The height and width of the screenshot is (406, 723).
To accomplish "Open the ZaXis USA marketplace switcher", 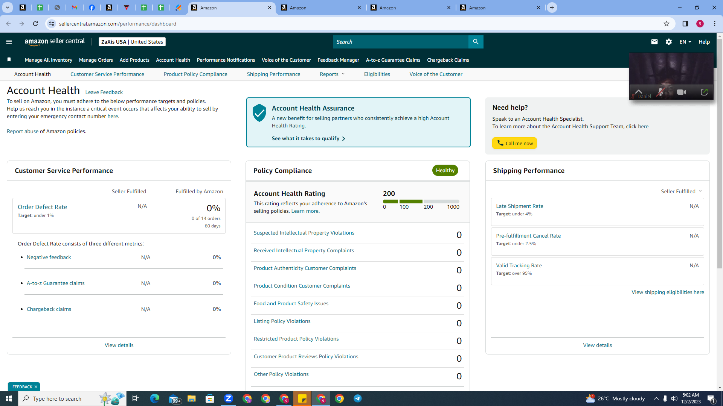I will [x=132, y=42].
